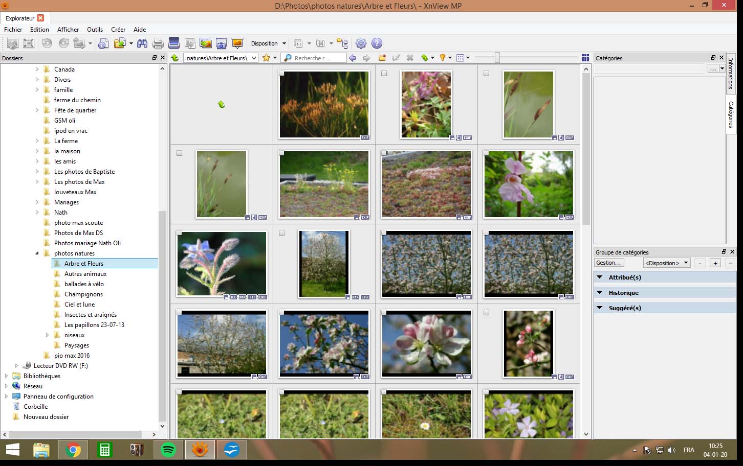Adjust the thumbnail size slider handle

pos(497,58)
